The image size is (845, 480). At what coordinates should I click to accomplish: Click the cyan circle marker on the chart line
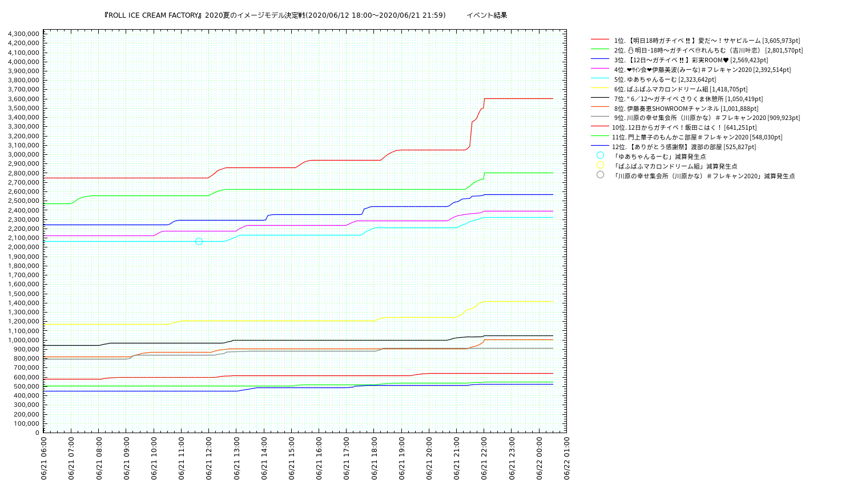[199, 242]
